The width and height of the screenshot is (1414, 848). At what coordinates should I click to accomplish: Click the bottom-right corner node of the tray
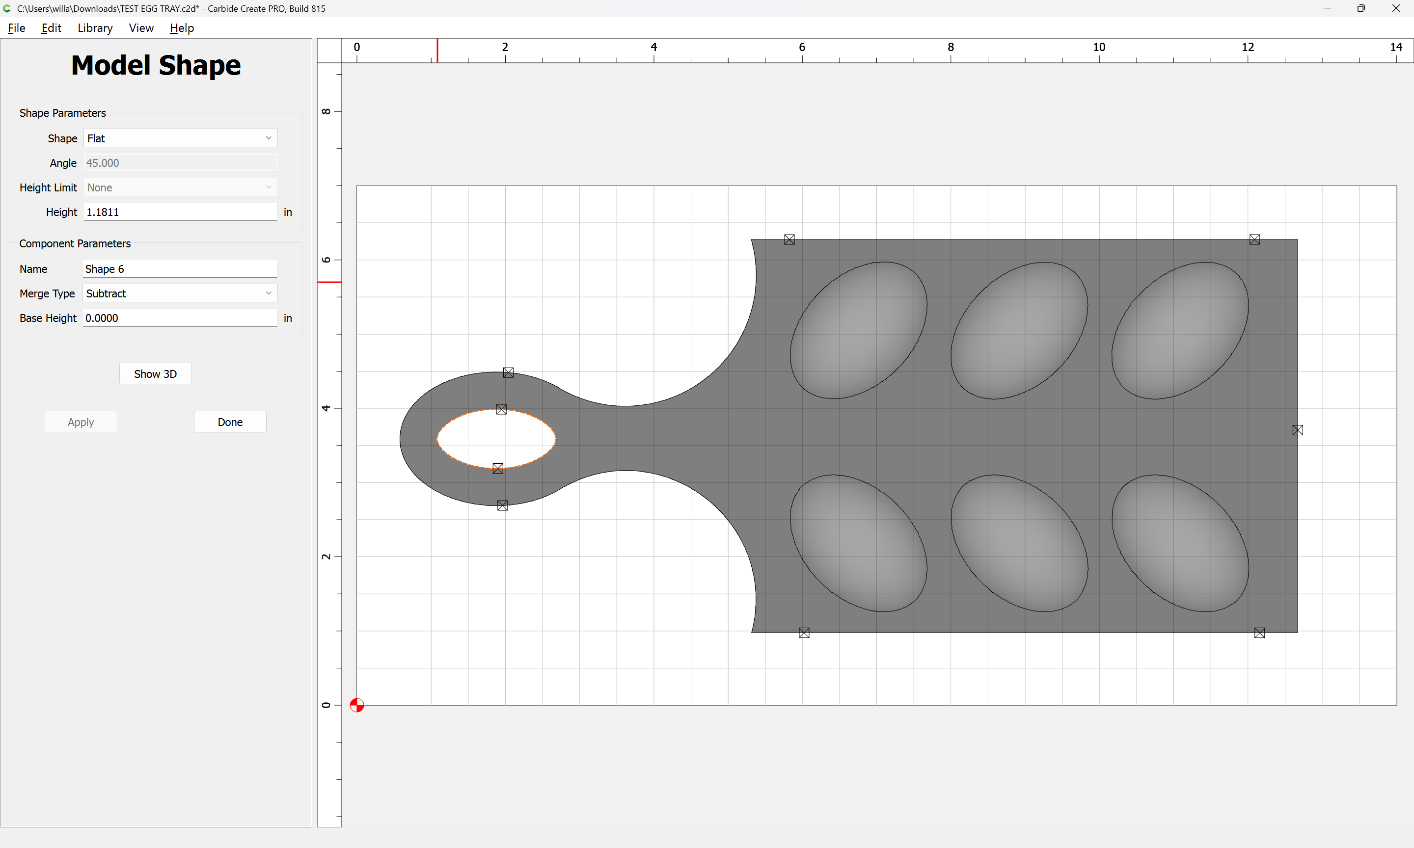click(x=1260, y=633)
